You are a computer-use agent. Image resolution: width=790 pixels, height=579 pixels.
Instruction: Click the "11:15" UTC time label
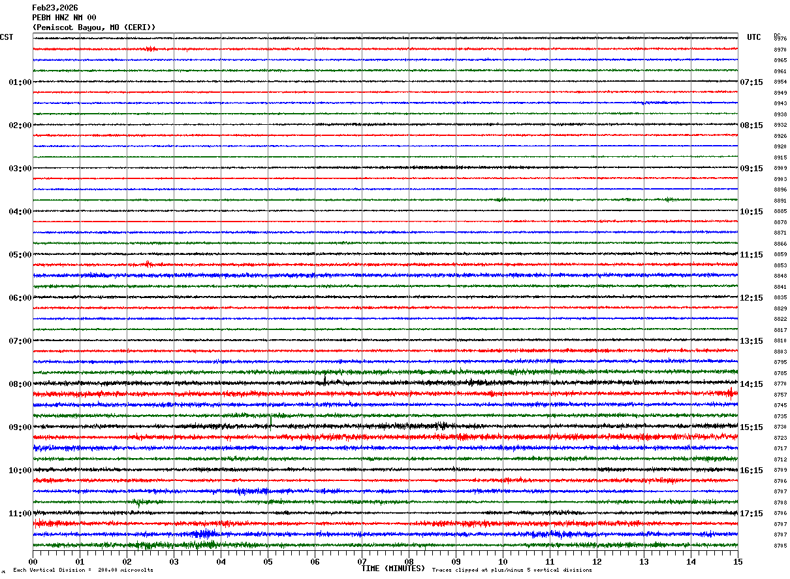pos(751,255)
